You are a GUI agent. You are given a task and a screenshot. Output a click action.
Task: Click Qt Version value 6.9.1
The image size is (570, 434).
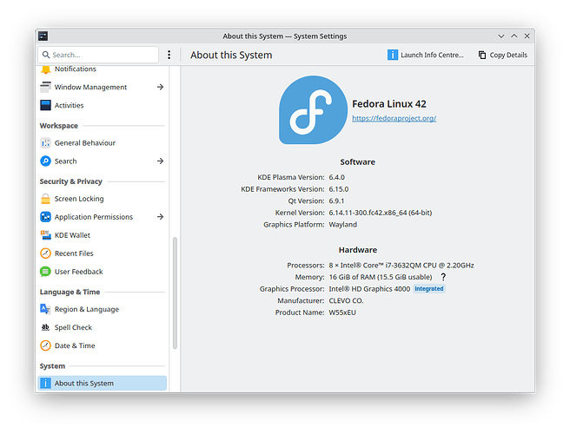pyautogui.click(x=336, y=201)
